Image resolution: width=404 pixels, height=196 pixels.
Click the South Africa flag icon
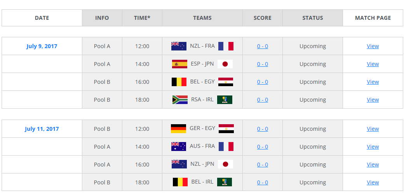click(180, 100)
